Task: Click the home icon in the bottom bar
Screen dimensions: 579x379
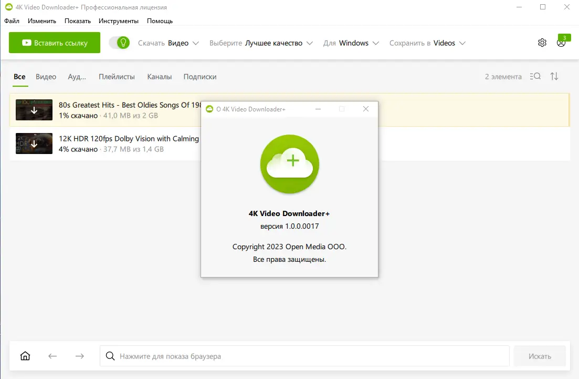Action: [25, 356]
